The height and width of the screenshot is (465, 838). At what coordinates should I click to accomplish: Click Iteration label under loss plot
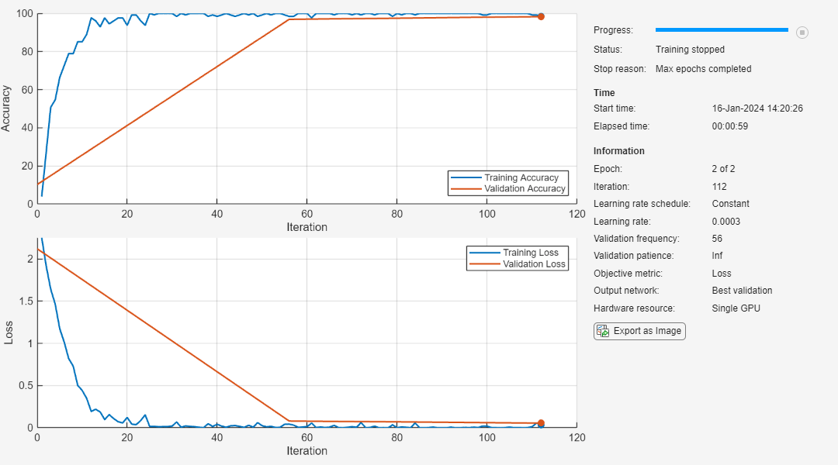coord(306,451)
